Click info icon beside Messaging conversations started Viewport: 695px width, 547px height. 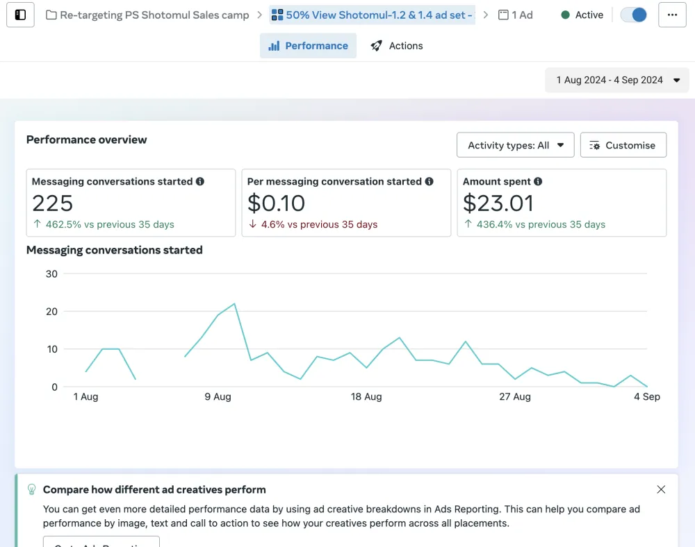[x=200, y=181]
